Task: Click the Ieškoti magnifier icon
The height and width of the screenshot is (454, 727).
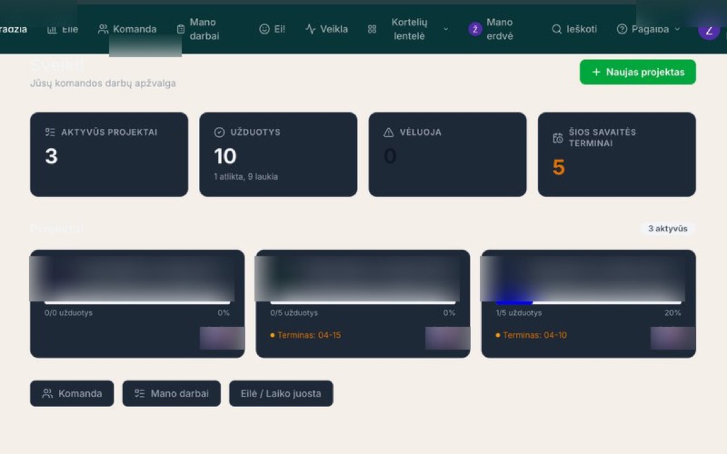Action: (556, 29)
